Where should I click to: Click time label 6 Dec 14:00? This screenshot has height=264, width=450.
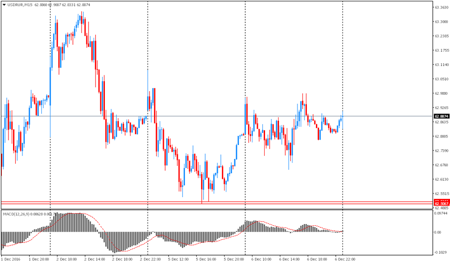point(289,260)
